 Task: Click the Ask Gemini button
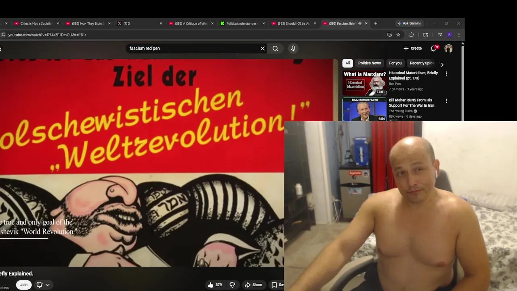coord(409,23)
